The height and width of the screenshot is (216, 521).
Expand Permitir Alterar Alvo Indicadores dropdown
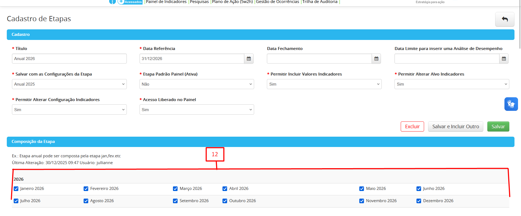(x=451, y=84)
